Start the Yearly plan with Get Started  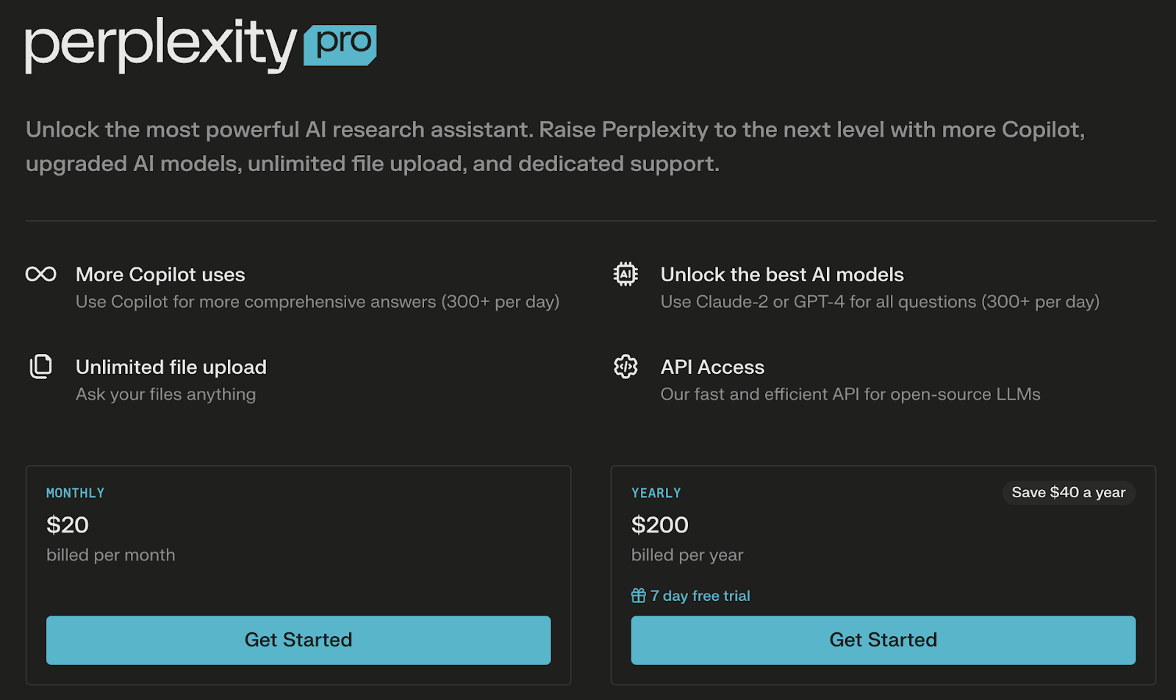[883, 640]
